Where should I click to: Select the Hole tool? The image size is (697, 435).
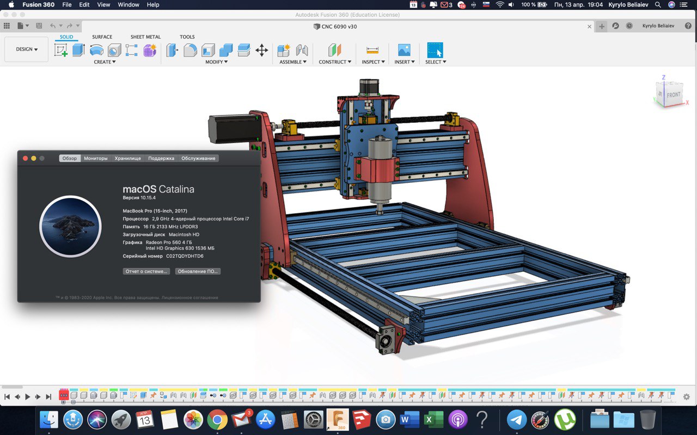click(114, 51)
